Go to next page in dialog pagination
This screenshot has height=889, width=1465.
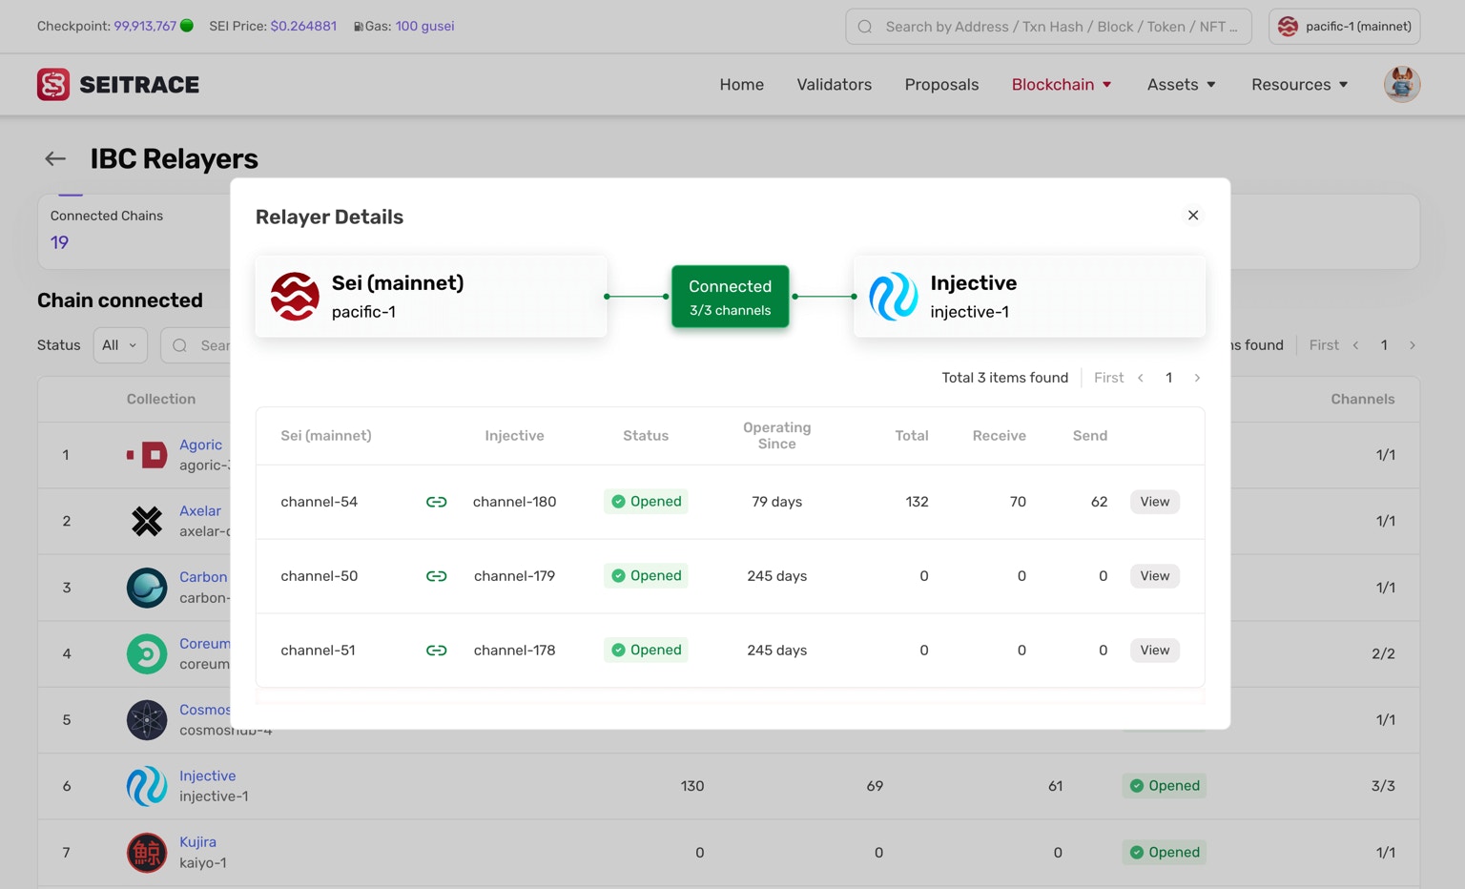point(1197,378)
